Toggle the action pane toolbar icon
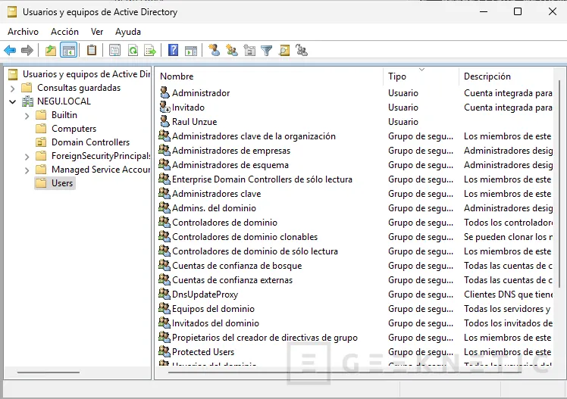 point(191,51)
